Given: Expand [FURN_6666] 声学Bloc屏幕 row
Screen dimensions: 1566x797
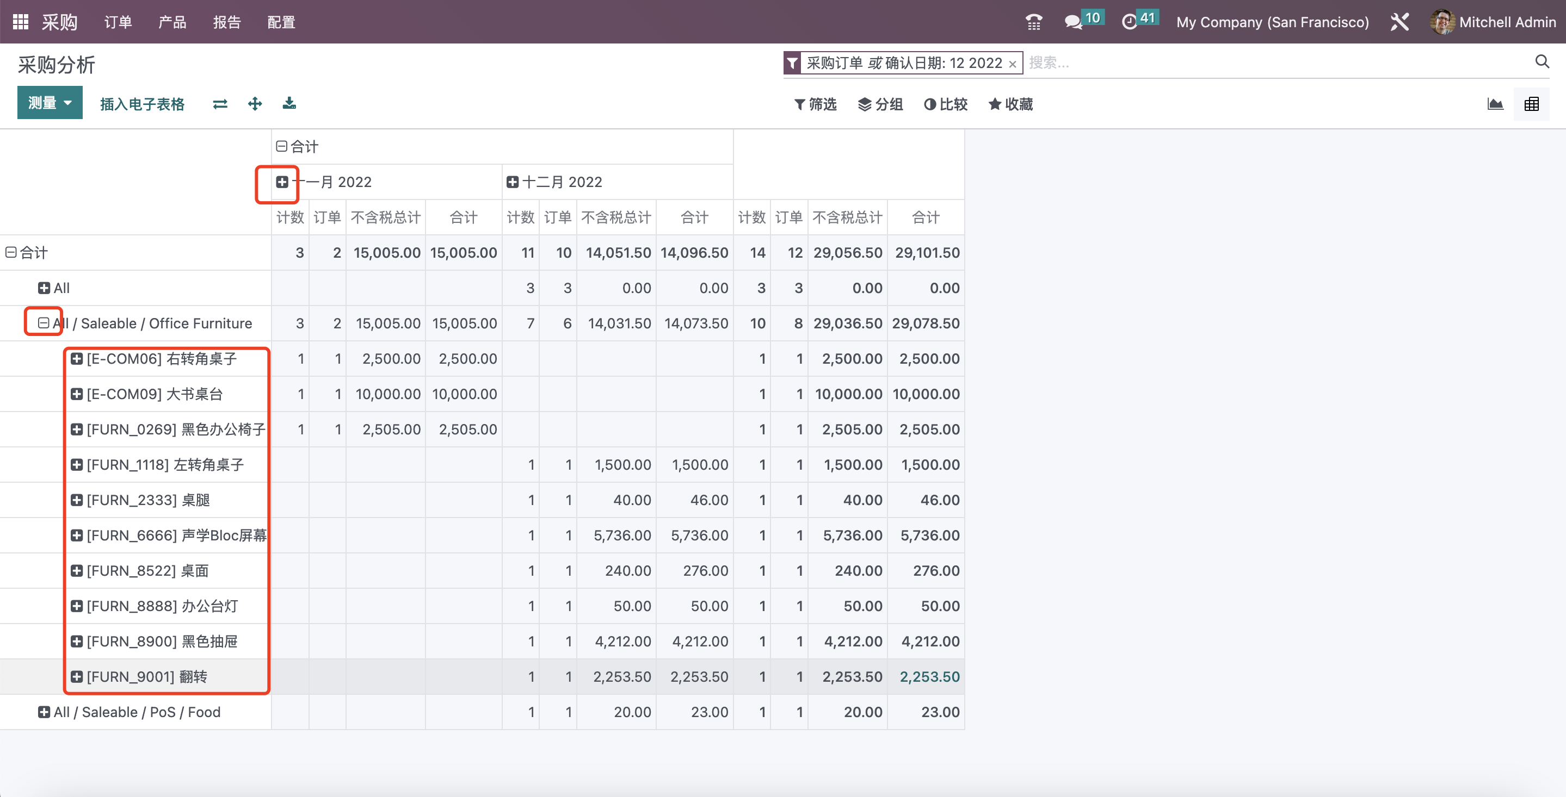Looking at the screenshot, I should click(77, 535).
